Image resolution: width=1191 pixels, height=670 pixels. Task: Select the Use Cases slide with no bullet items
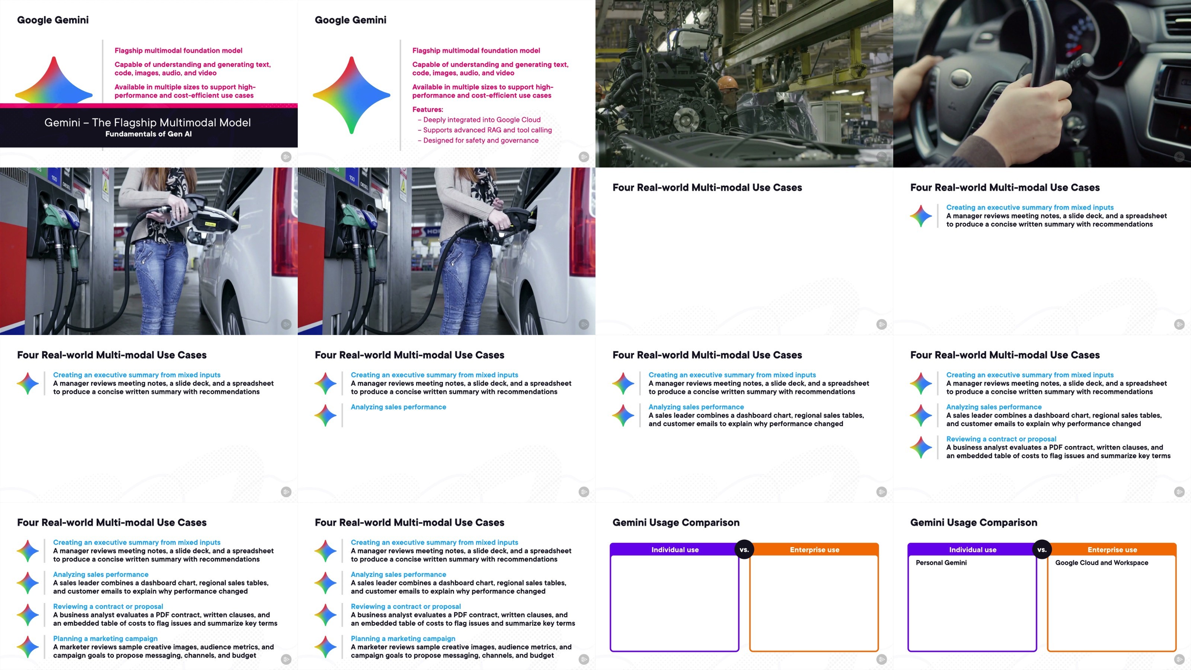click(744, 251)
